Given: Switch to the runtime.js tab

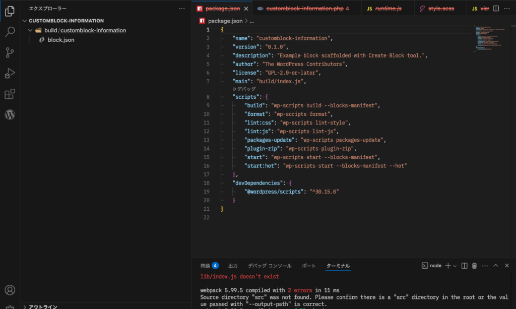Looking at the screenshot, I should (x=389, y=9).
